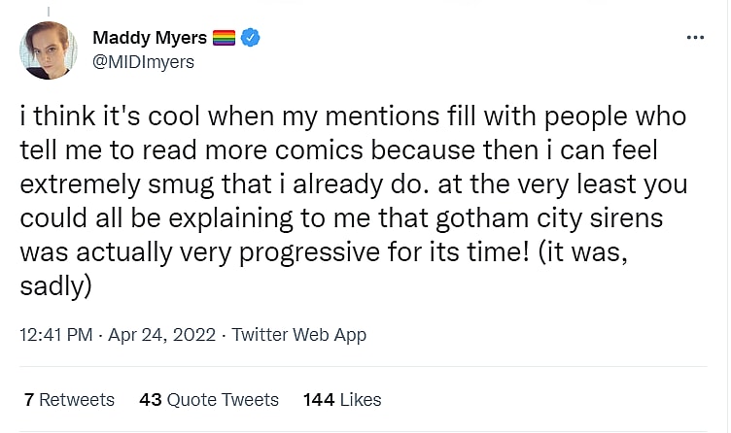Viewport: 731px width, 433px height.
Task: Open the tweet's more options menu
Action: click(694, 38)
